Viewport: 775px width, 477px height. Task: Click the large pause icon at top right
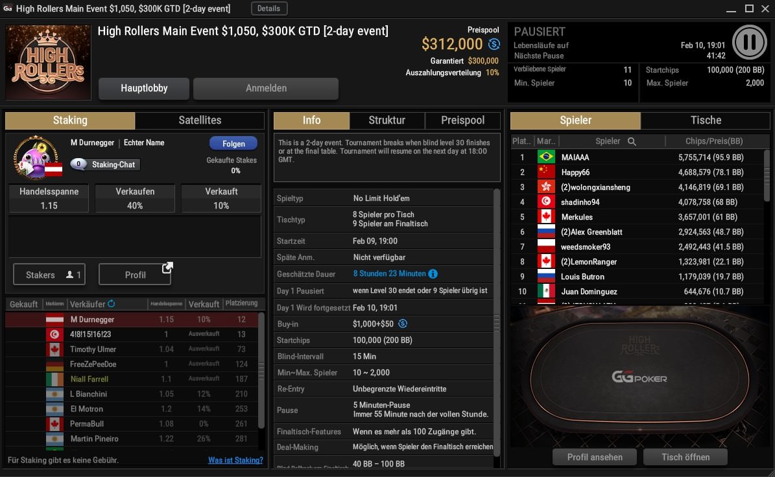(x=749, y=43)
